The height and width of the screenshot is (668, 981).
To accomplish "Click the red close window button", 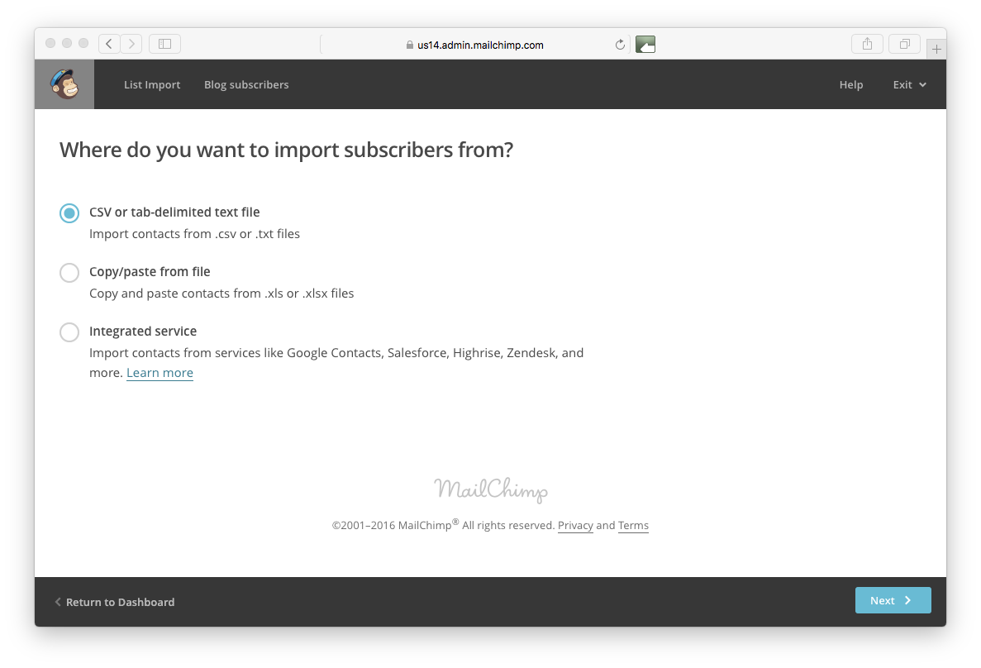I will pos(50,43).
